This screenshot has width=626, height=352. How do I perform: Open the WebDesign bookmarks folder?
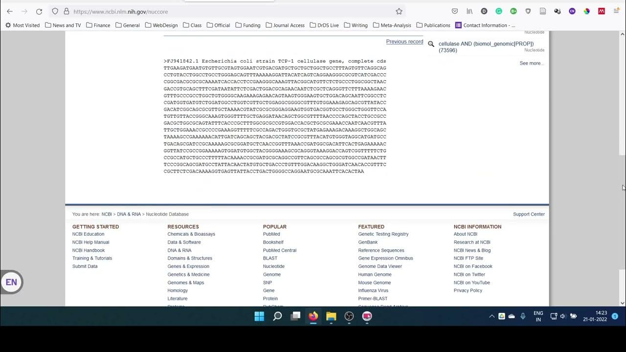[x=162, y=25]
